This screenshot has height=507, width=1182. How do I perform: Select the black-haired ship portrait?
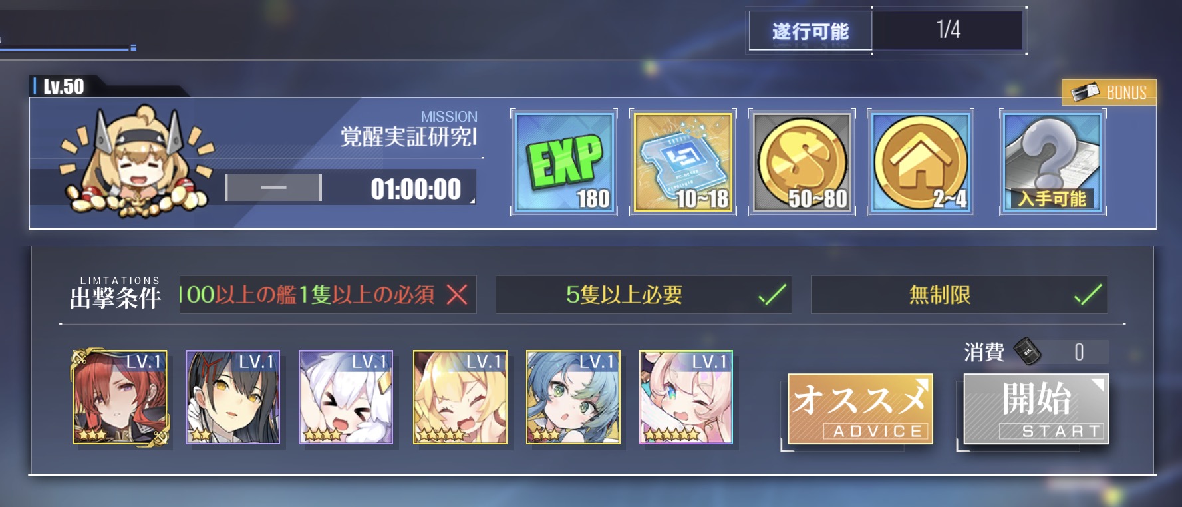tap(233, 397)
